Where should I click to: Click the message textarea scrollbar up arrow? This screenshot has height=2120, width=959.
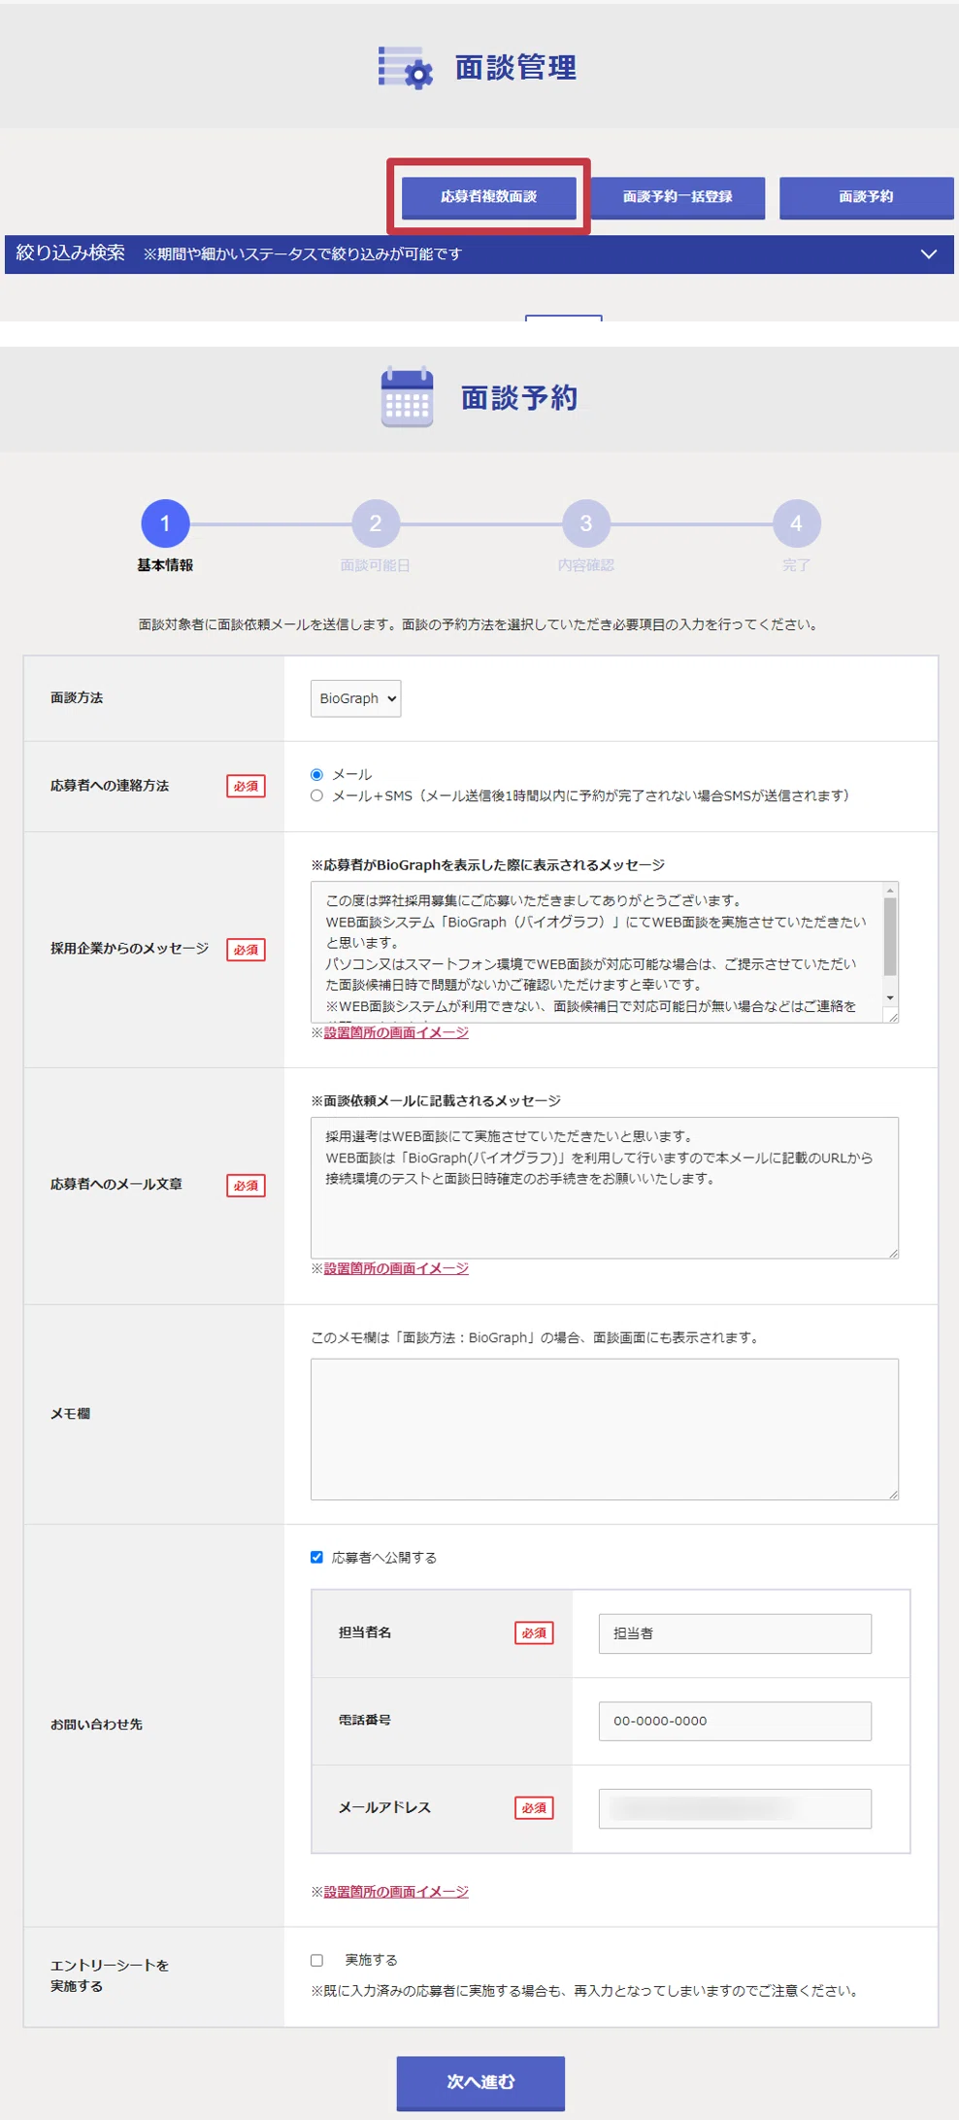pos(890,890)
